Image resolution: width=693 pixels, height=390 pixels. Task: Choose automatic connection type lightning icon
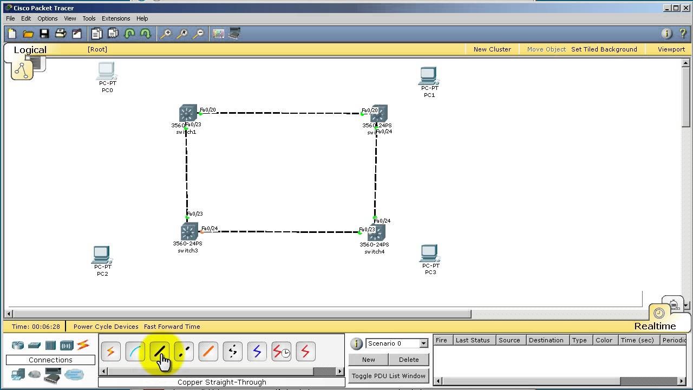point(110,352)
